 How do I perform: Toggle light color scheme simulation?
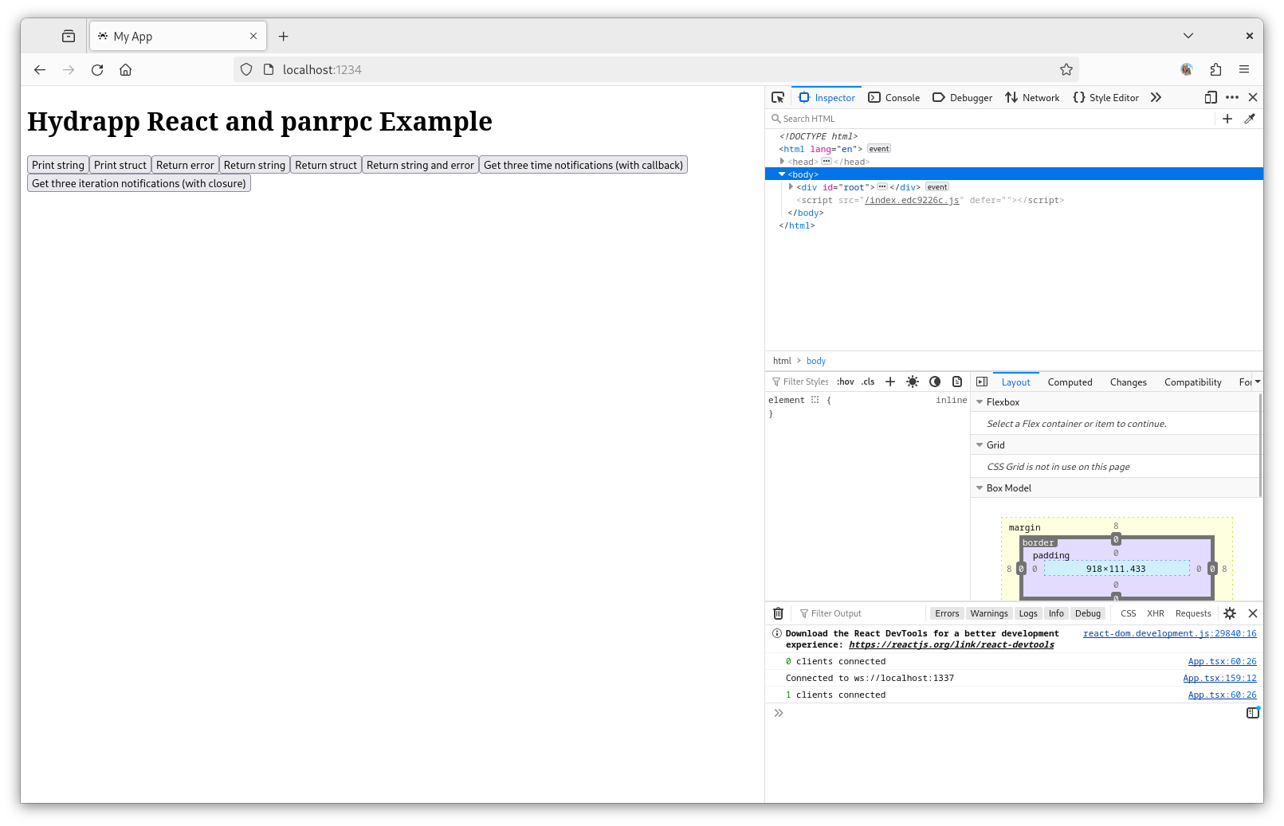point(913,382)
